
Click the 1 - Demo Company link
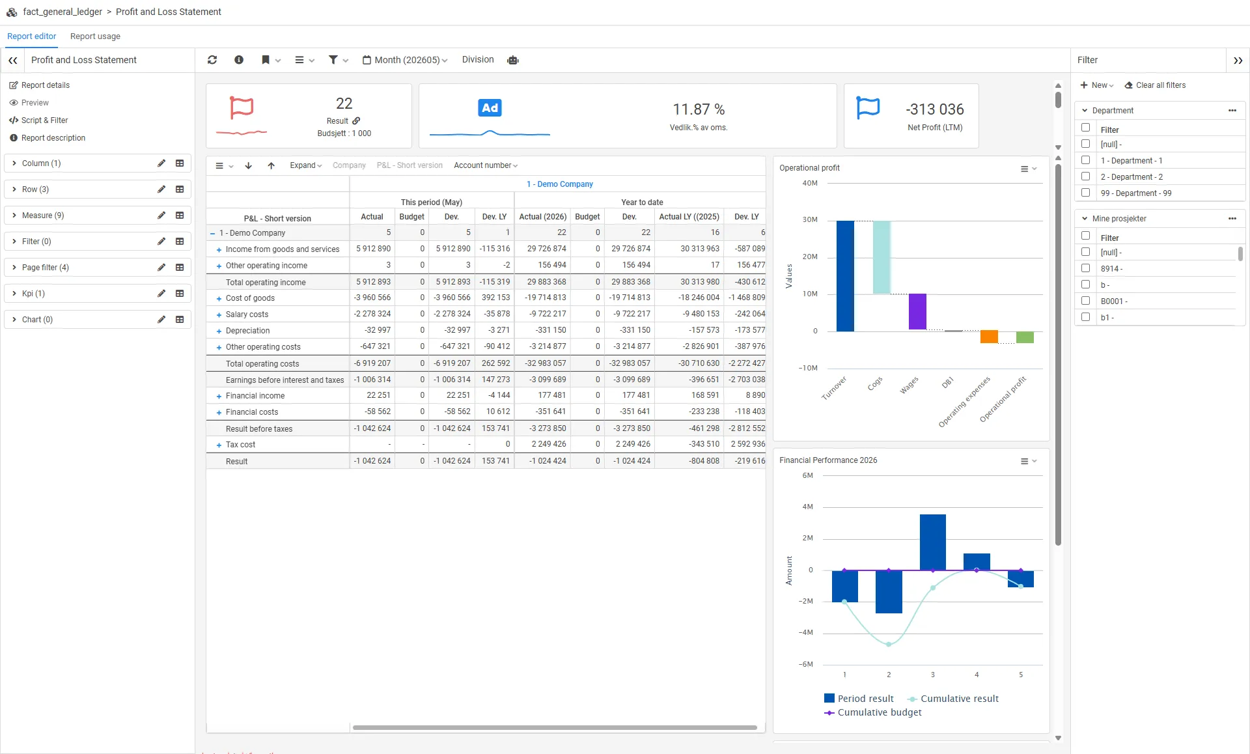coord(559,184)
